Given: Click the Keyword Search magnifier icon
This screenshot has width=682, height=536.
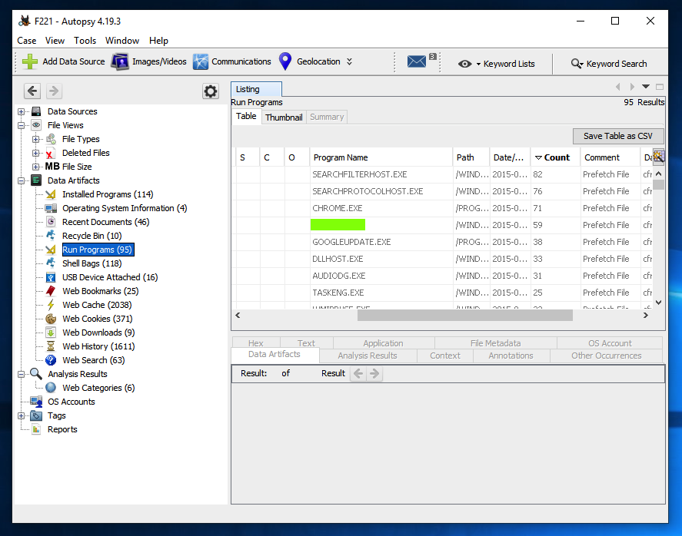Looking at the screenshot, I should point(577,64).
